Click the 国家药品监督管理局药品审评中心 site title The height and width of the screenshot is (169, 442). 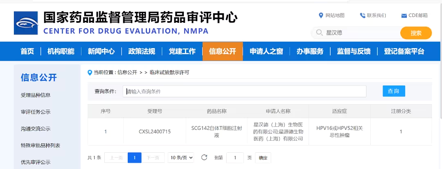140,17
